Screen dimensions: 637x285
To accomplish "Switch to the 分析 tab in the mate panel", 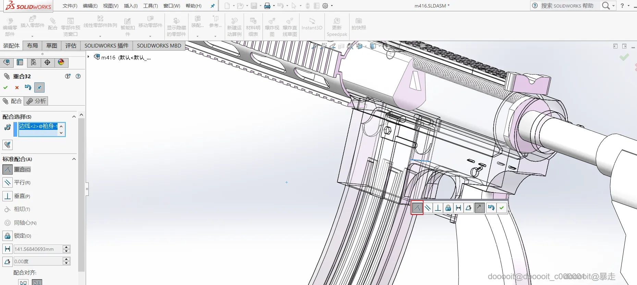I will point(36,101).
